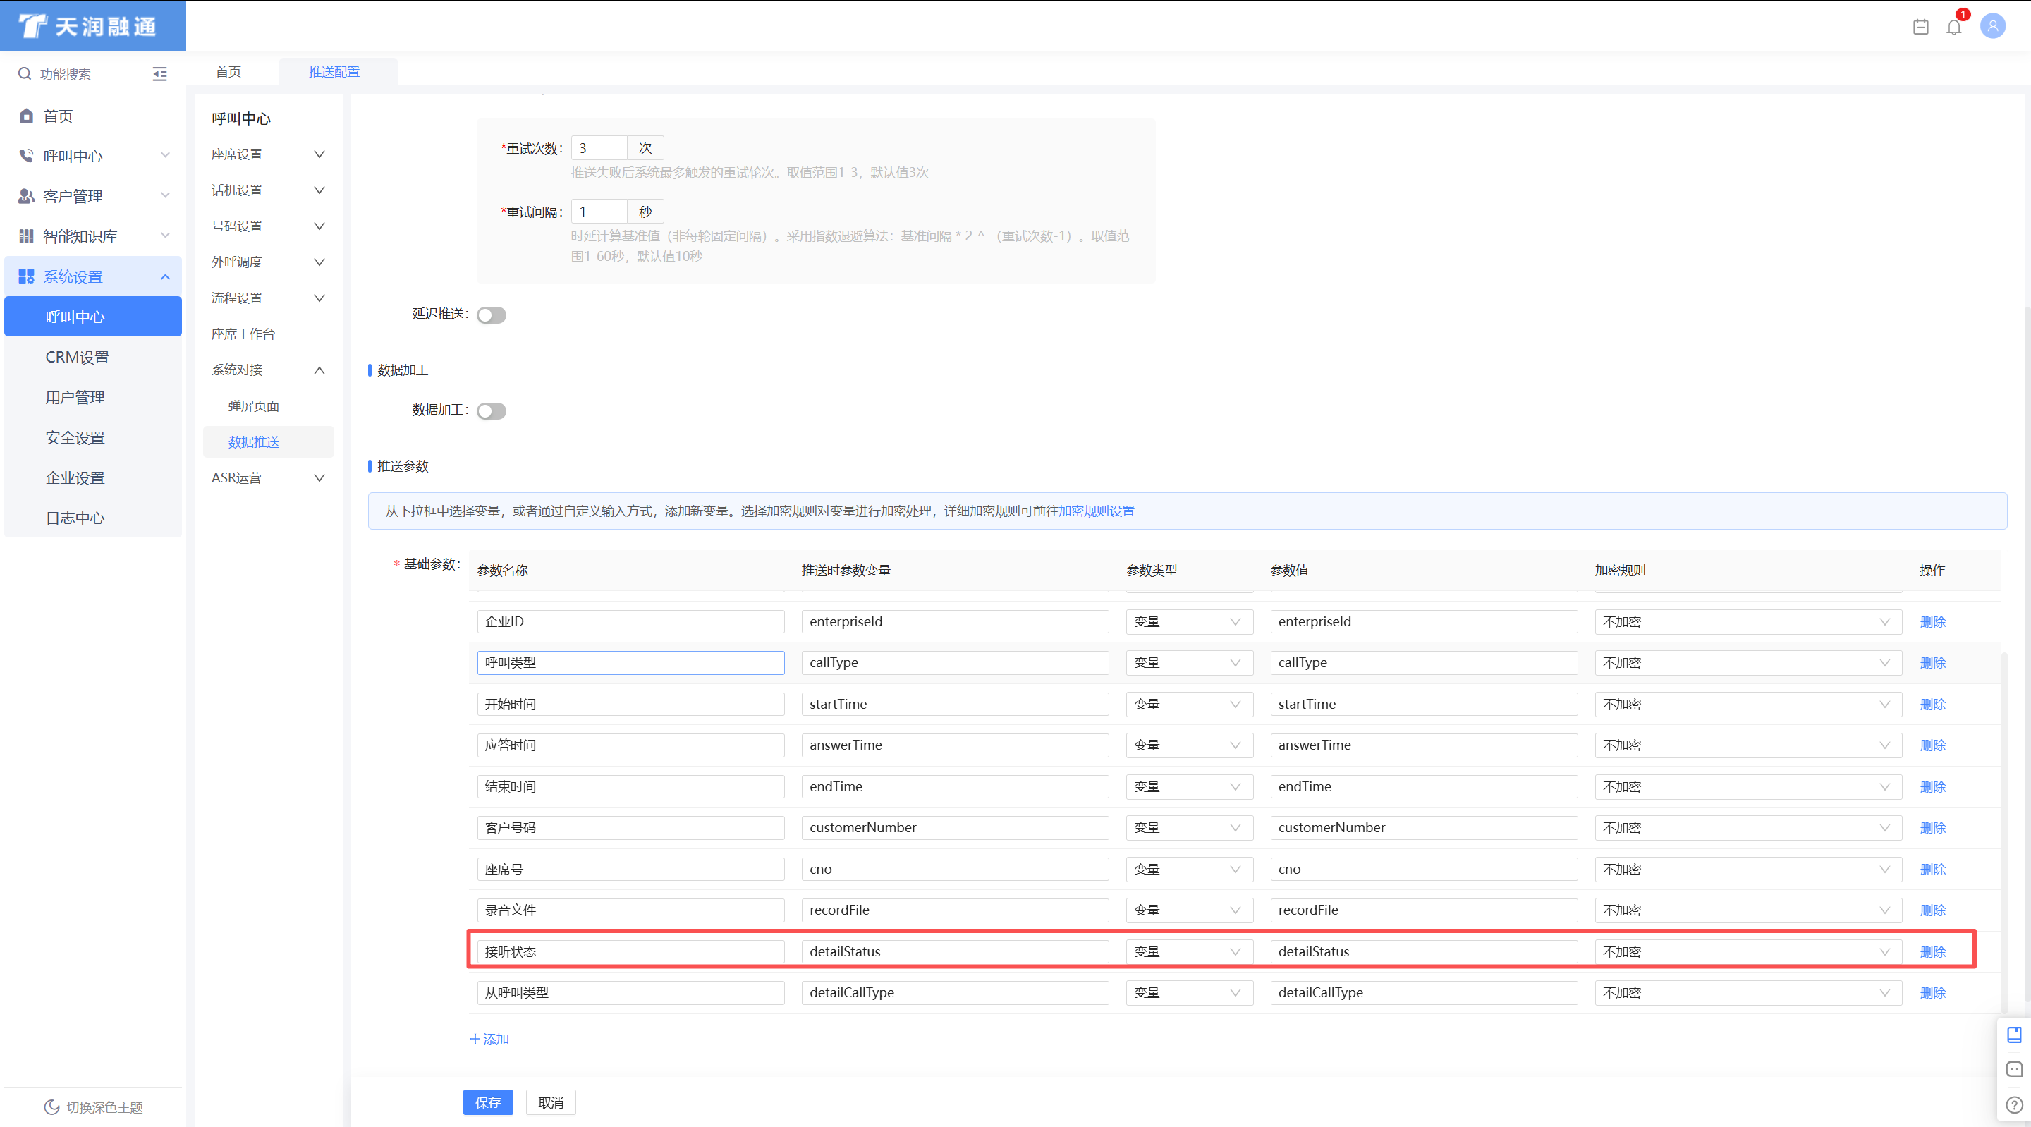This screenshot has width=2031, height=1127.
Task: Expand 座席设置 submenu
Action: click(x=319, y=154)
